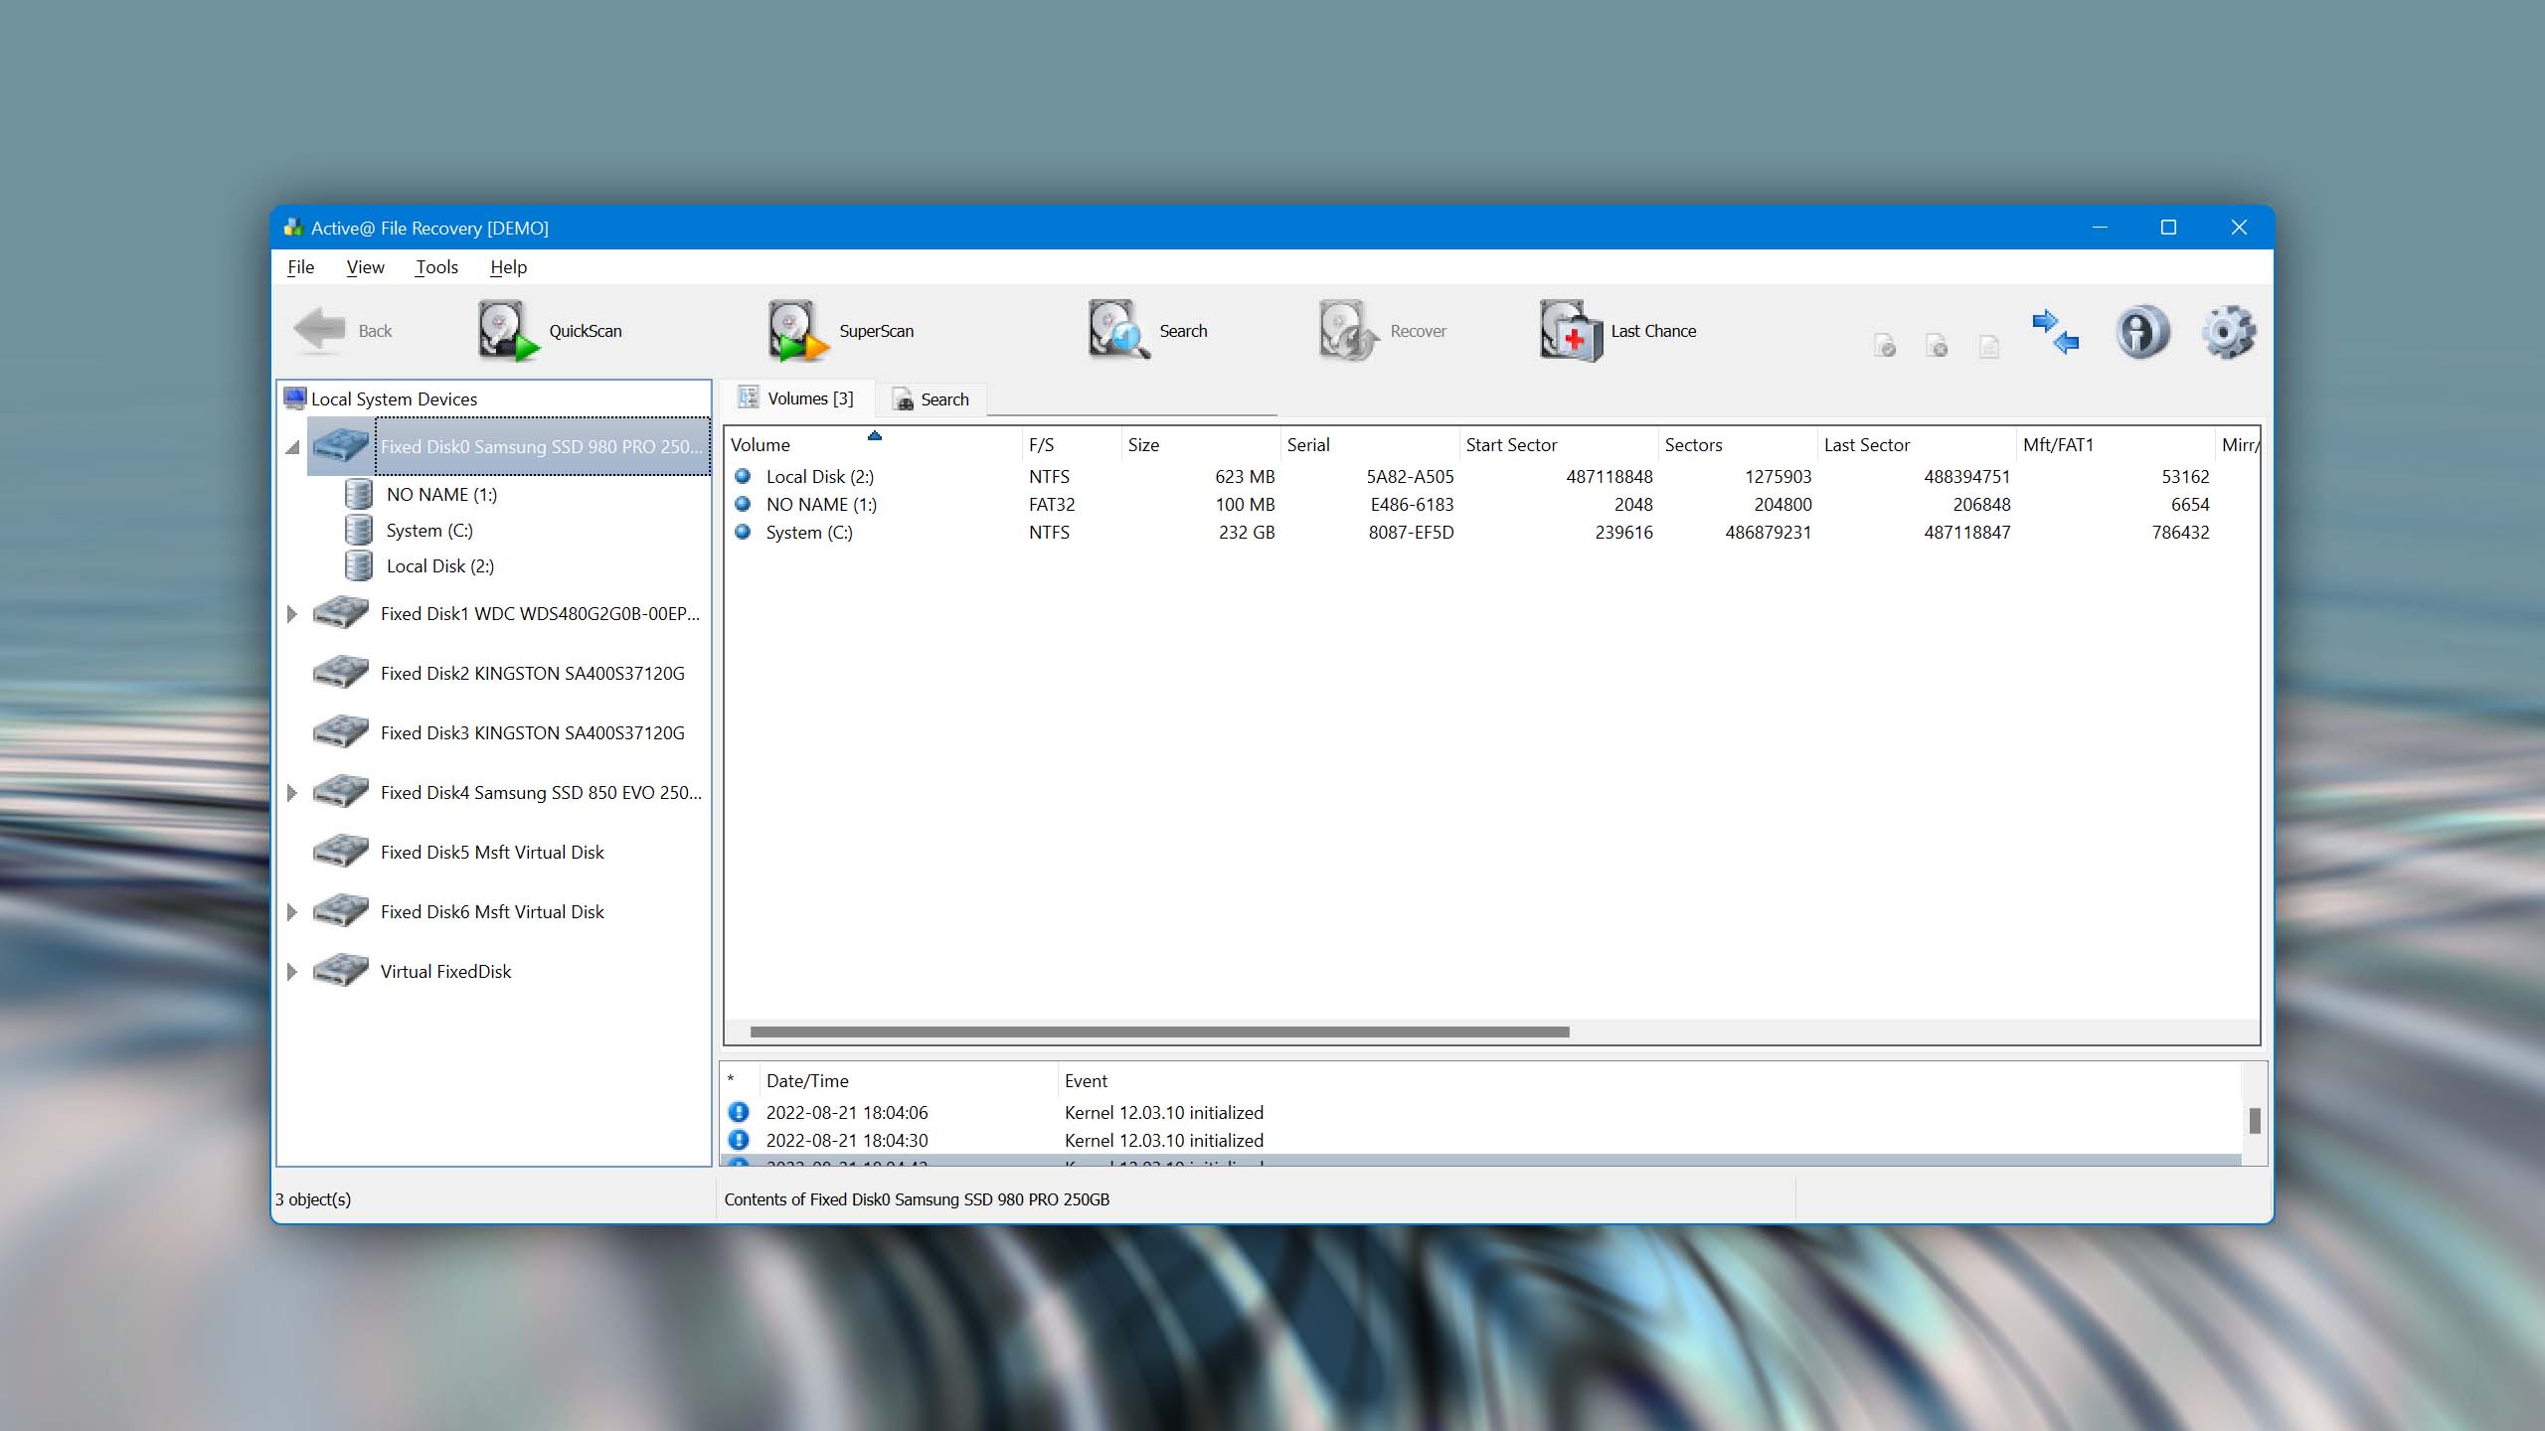Collapse Fixed Disk0 Samsung SSD 980 node
Image resolution: width=2545 pixels, height=1431 pixels.
click(x=292, y=447)
